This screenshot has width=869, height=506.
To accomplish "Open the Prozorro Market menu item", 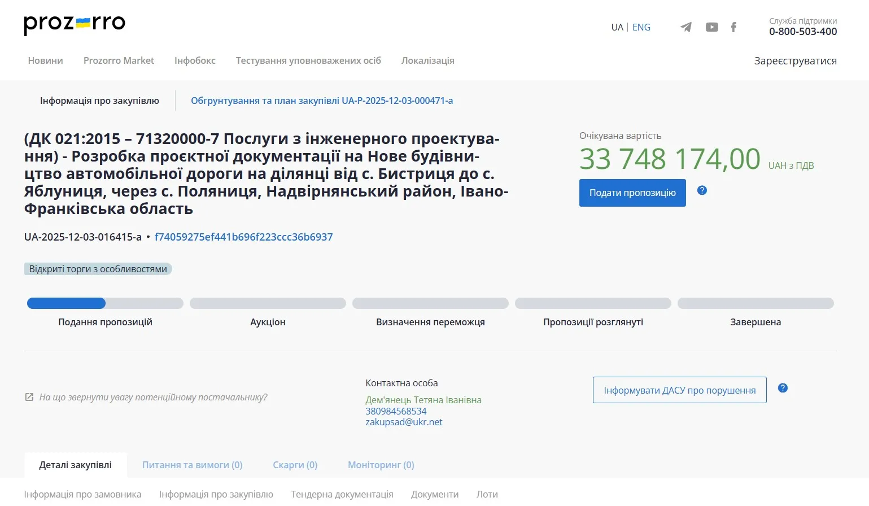I will point(119,60).
